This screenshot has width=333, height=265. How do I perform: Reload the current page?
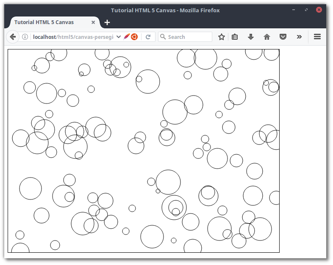[x=148, y=37]
